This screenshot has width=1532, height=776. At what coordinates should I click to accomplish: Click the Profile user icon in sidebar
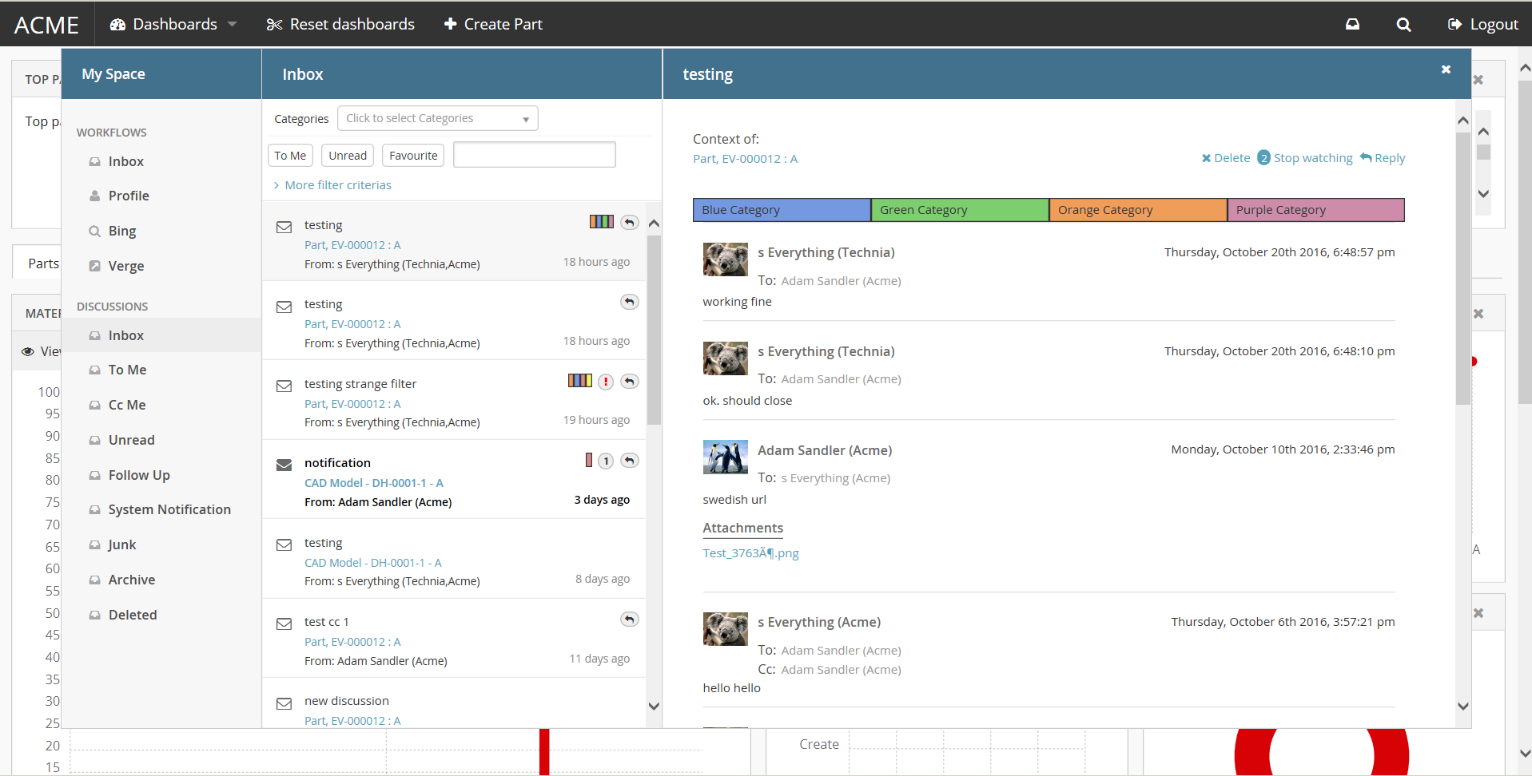point(94,196)
